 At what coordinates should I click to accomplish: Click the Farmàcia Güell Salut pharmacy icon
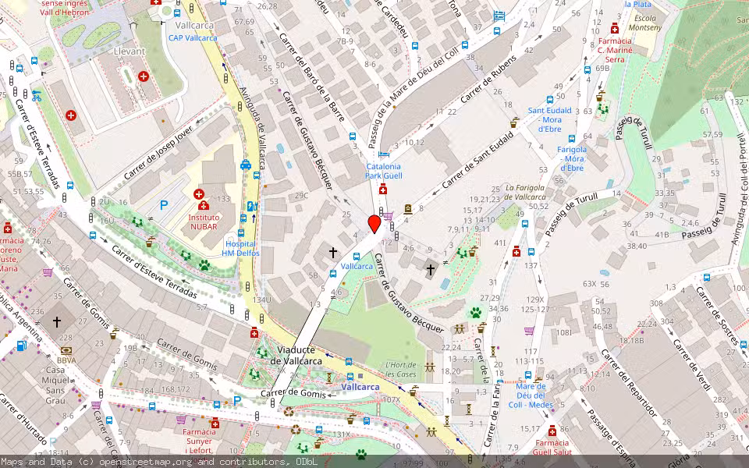tap(552, 431)
